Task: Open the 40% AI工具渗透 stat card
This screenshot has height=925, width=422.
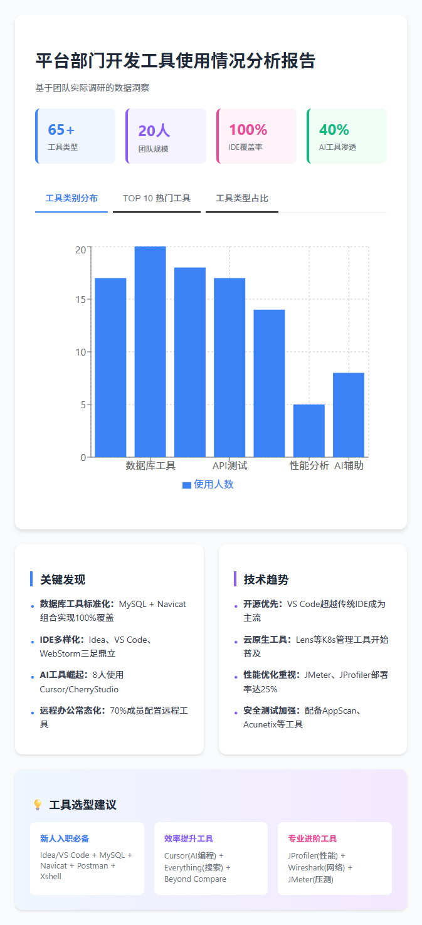Action: click(x=347, y=136)
